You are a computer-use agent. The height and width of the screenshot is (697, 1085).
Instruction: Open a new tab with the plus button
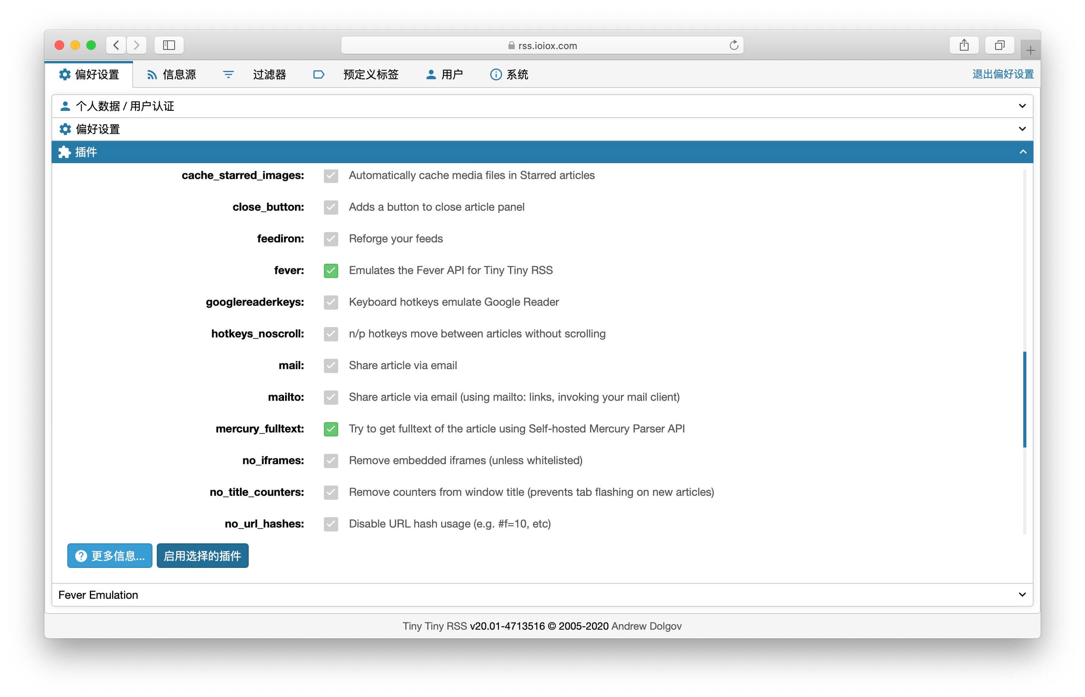[x=1030, y=50]
